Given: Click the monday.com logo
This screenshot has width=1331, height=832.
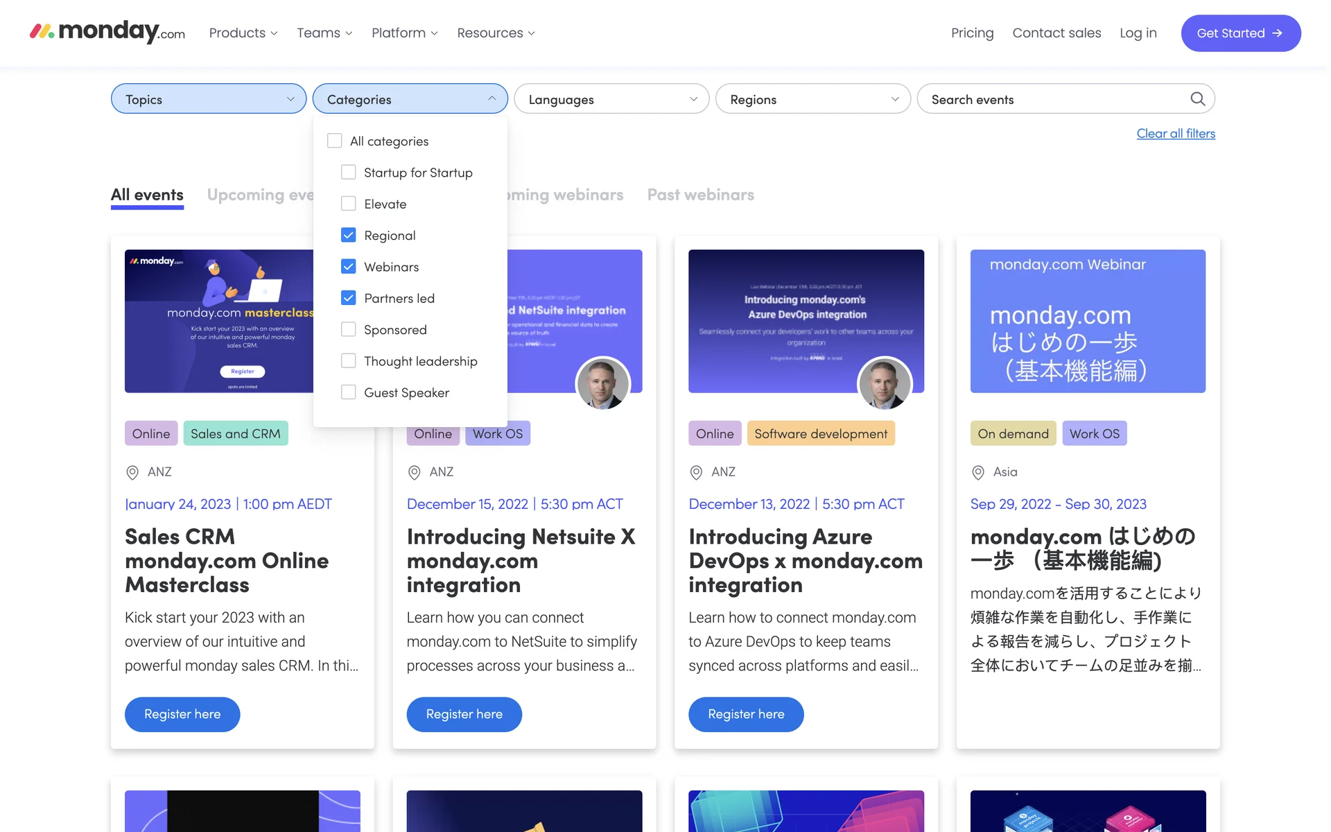Looking at the screenshot, I should click(107, 32).
